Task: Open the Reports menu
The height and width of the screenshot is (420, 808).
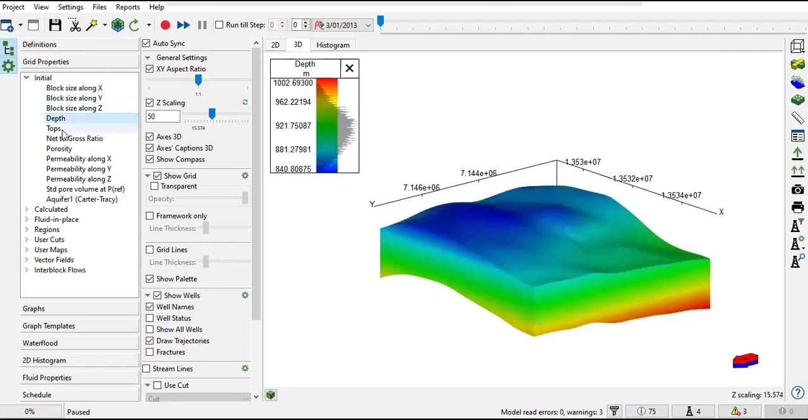Action: 128,7
